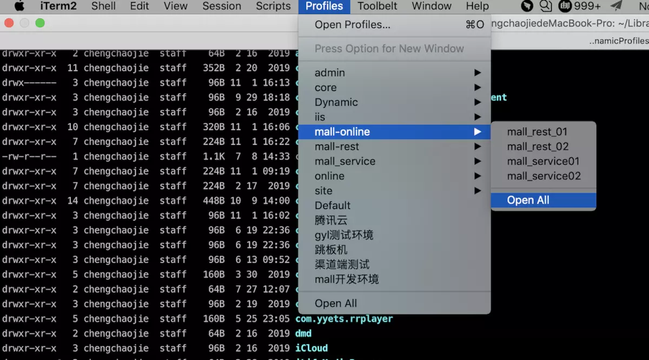Screen dimensions: 649x360
Task: Expand the online profile submenu
Action: (394, 176)
